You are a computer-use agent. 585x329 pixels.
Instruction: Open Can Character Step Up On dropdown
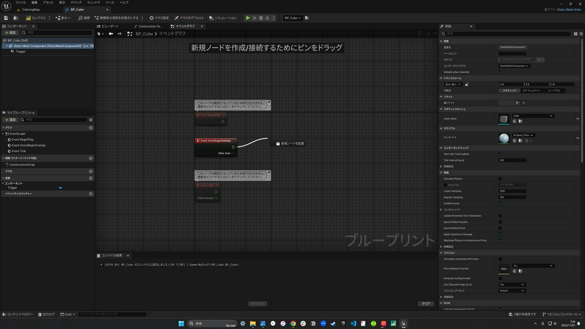[x=512, y=284]
